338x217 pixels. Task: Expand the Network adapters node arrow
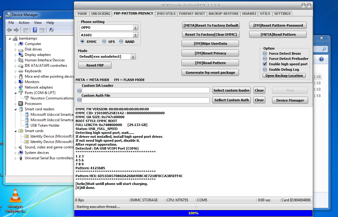tap(15, 88)
